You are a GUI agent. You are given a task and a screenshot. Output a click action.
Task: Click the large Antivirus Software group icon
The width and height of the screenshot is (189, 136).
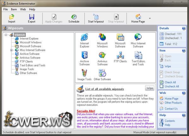(x=102, y=55)
